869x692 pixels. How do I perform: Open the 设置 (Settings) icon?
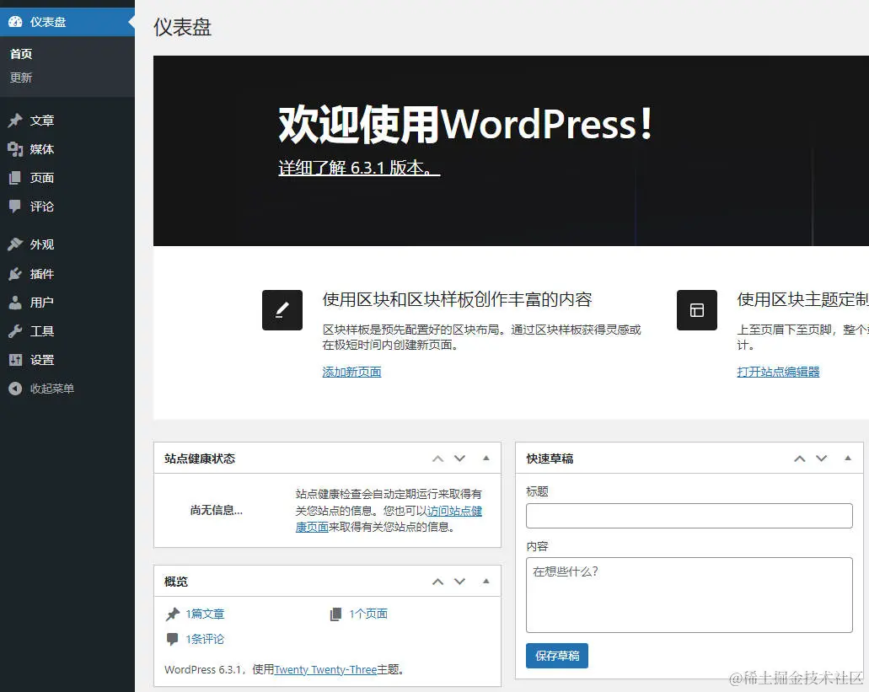[14, 359]
